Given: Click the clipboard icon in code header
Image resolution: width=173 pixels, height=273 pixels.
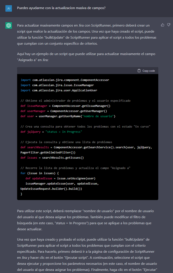Looking at the screenshot, I should click(x=139, y=71).
